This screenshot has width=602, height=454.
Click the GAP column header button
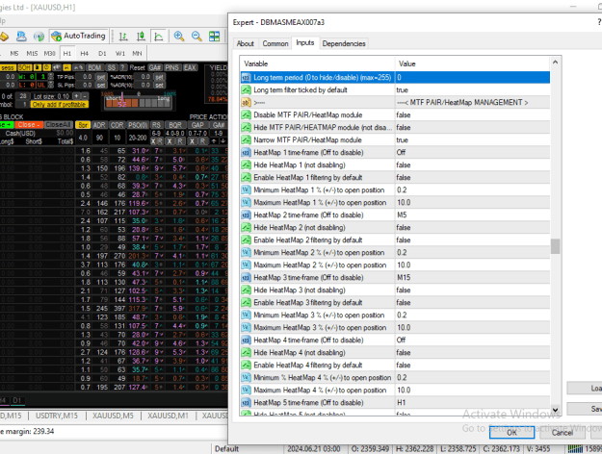[197, 125]
